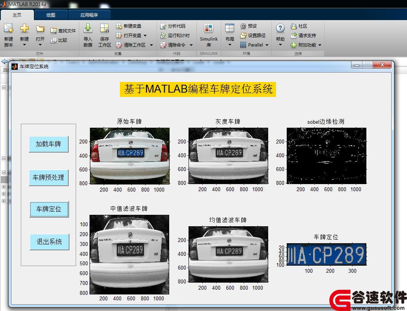Close the 车牌定位系统 window
This screenshot has width=407, height=311.
(x=382, y=65)
